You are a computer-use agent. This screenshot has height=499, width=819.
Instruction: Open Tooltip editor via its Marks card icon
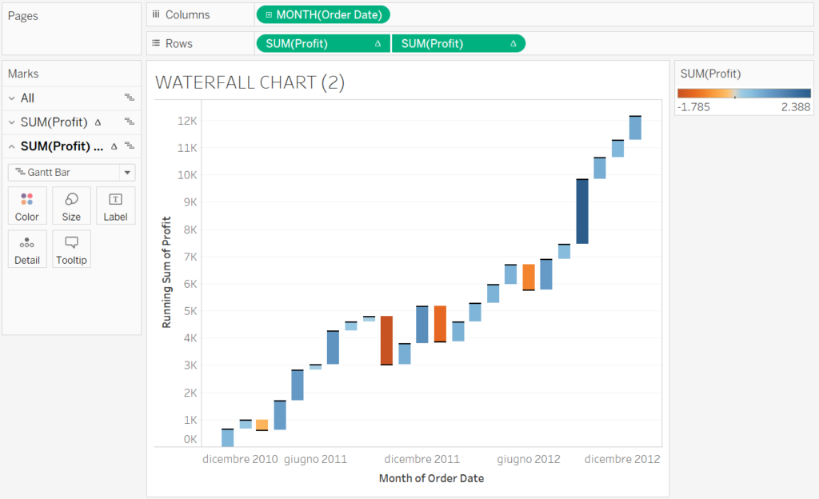point(71,249)
